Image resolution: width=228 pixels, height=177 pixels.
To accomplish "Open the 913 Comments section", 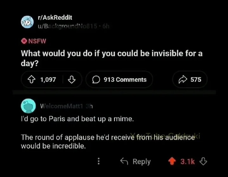I will point(119,80).
